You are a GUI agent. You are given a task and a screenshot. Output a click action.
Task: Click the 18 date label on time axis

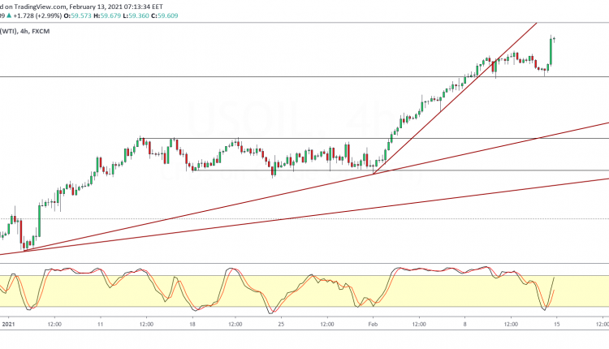[x=192, y=324]
